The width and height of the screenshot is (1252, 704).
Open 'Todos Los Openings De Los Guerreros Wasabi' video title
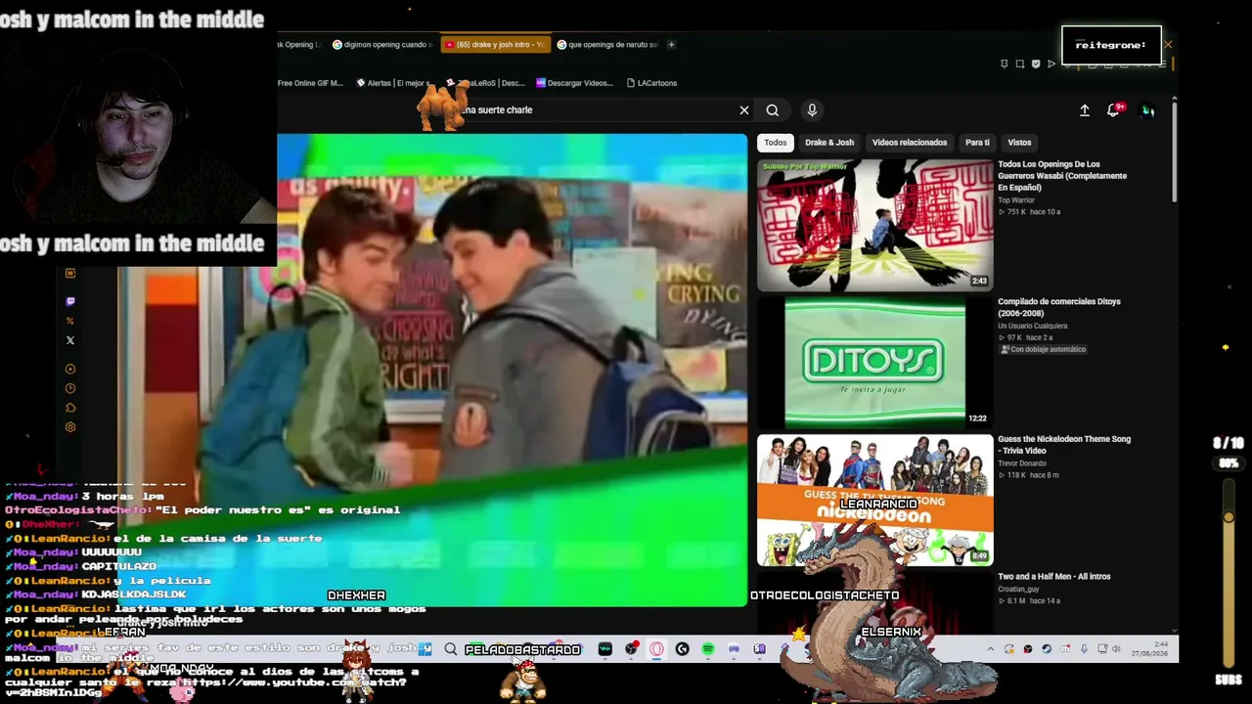(x=1062, y=176)
